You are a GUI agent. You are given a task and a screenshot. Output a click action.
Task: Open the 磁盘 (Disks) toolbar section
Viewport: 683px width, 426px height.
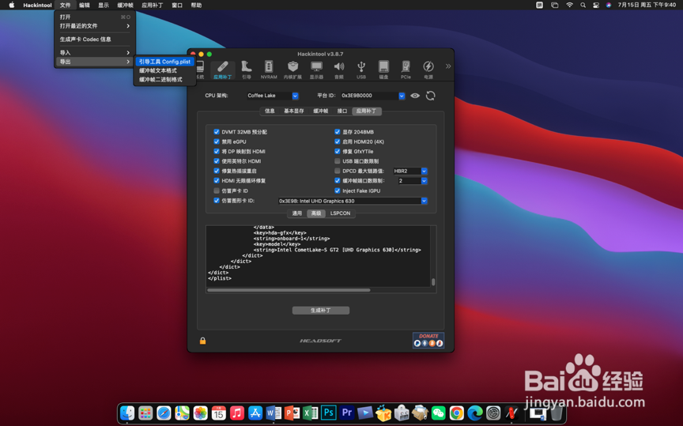pos(383,70)
